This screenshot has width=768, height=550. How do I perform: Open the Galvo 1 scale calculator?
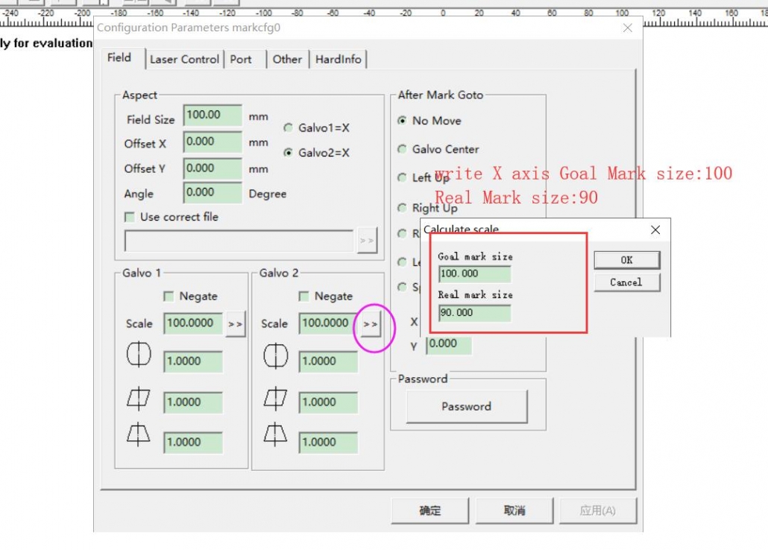235,323
